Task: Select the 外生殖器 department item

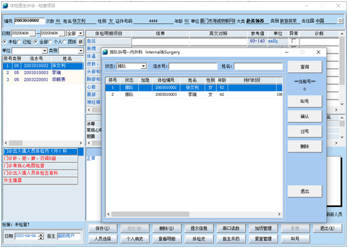Action: tap(41, 180)
